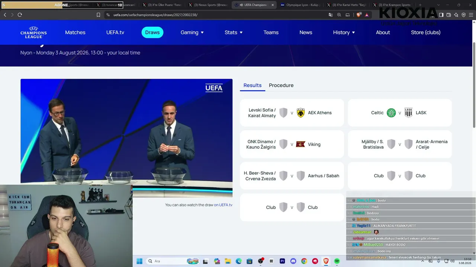The height and width of the screenshot is (267, 476).
Task: Switch to the X'te Ülke Puanı tab
Action: [162, 5]
